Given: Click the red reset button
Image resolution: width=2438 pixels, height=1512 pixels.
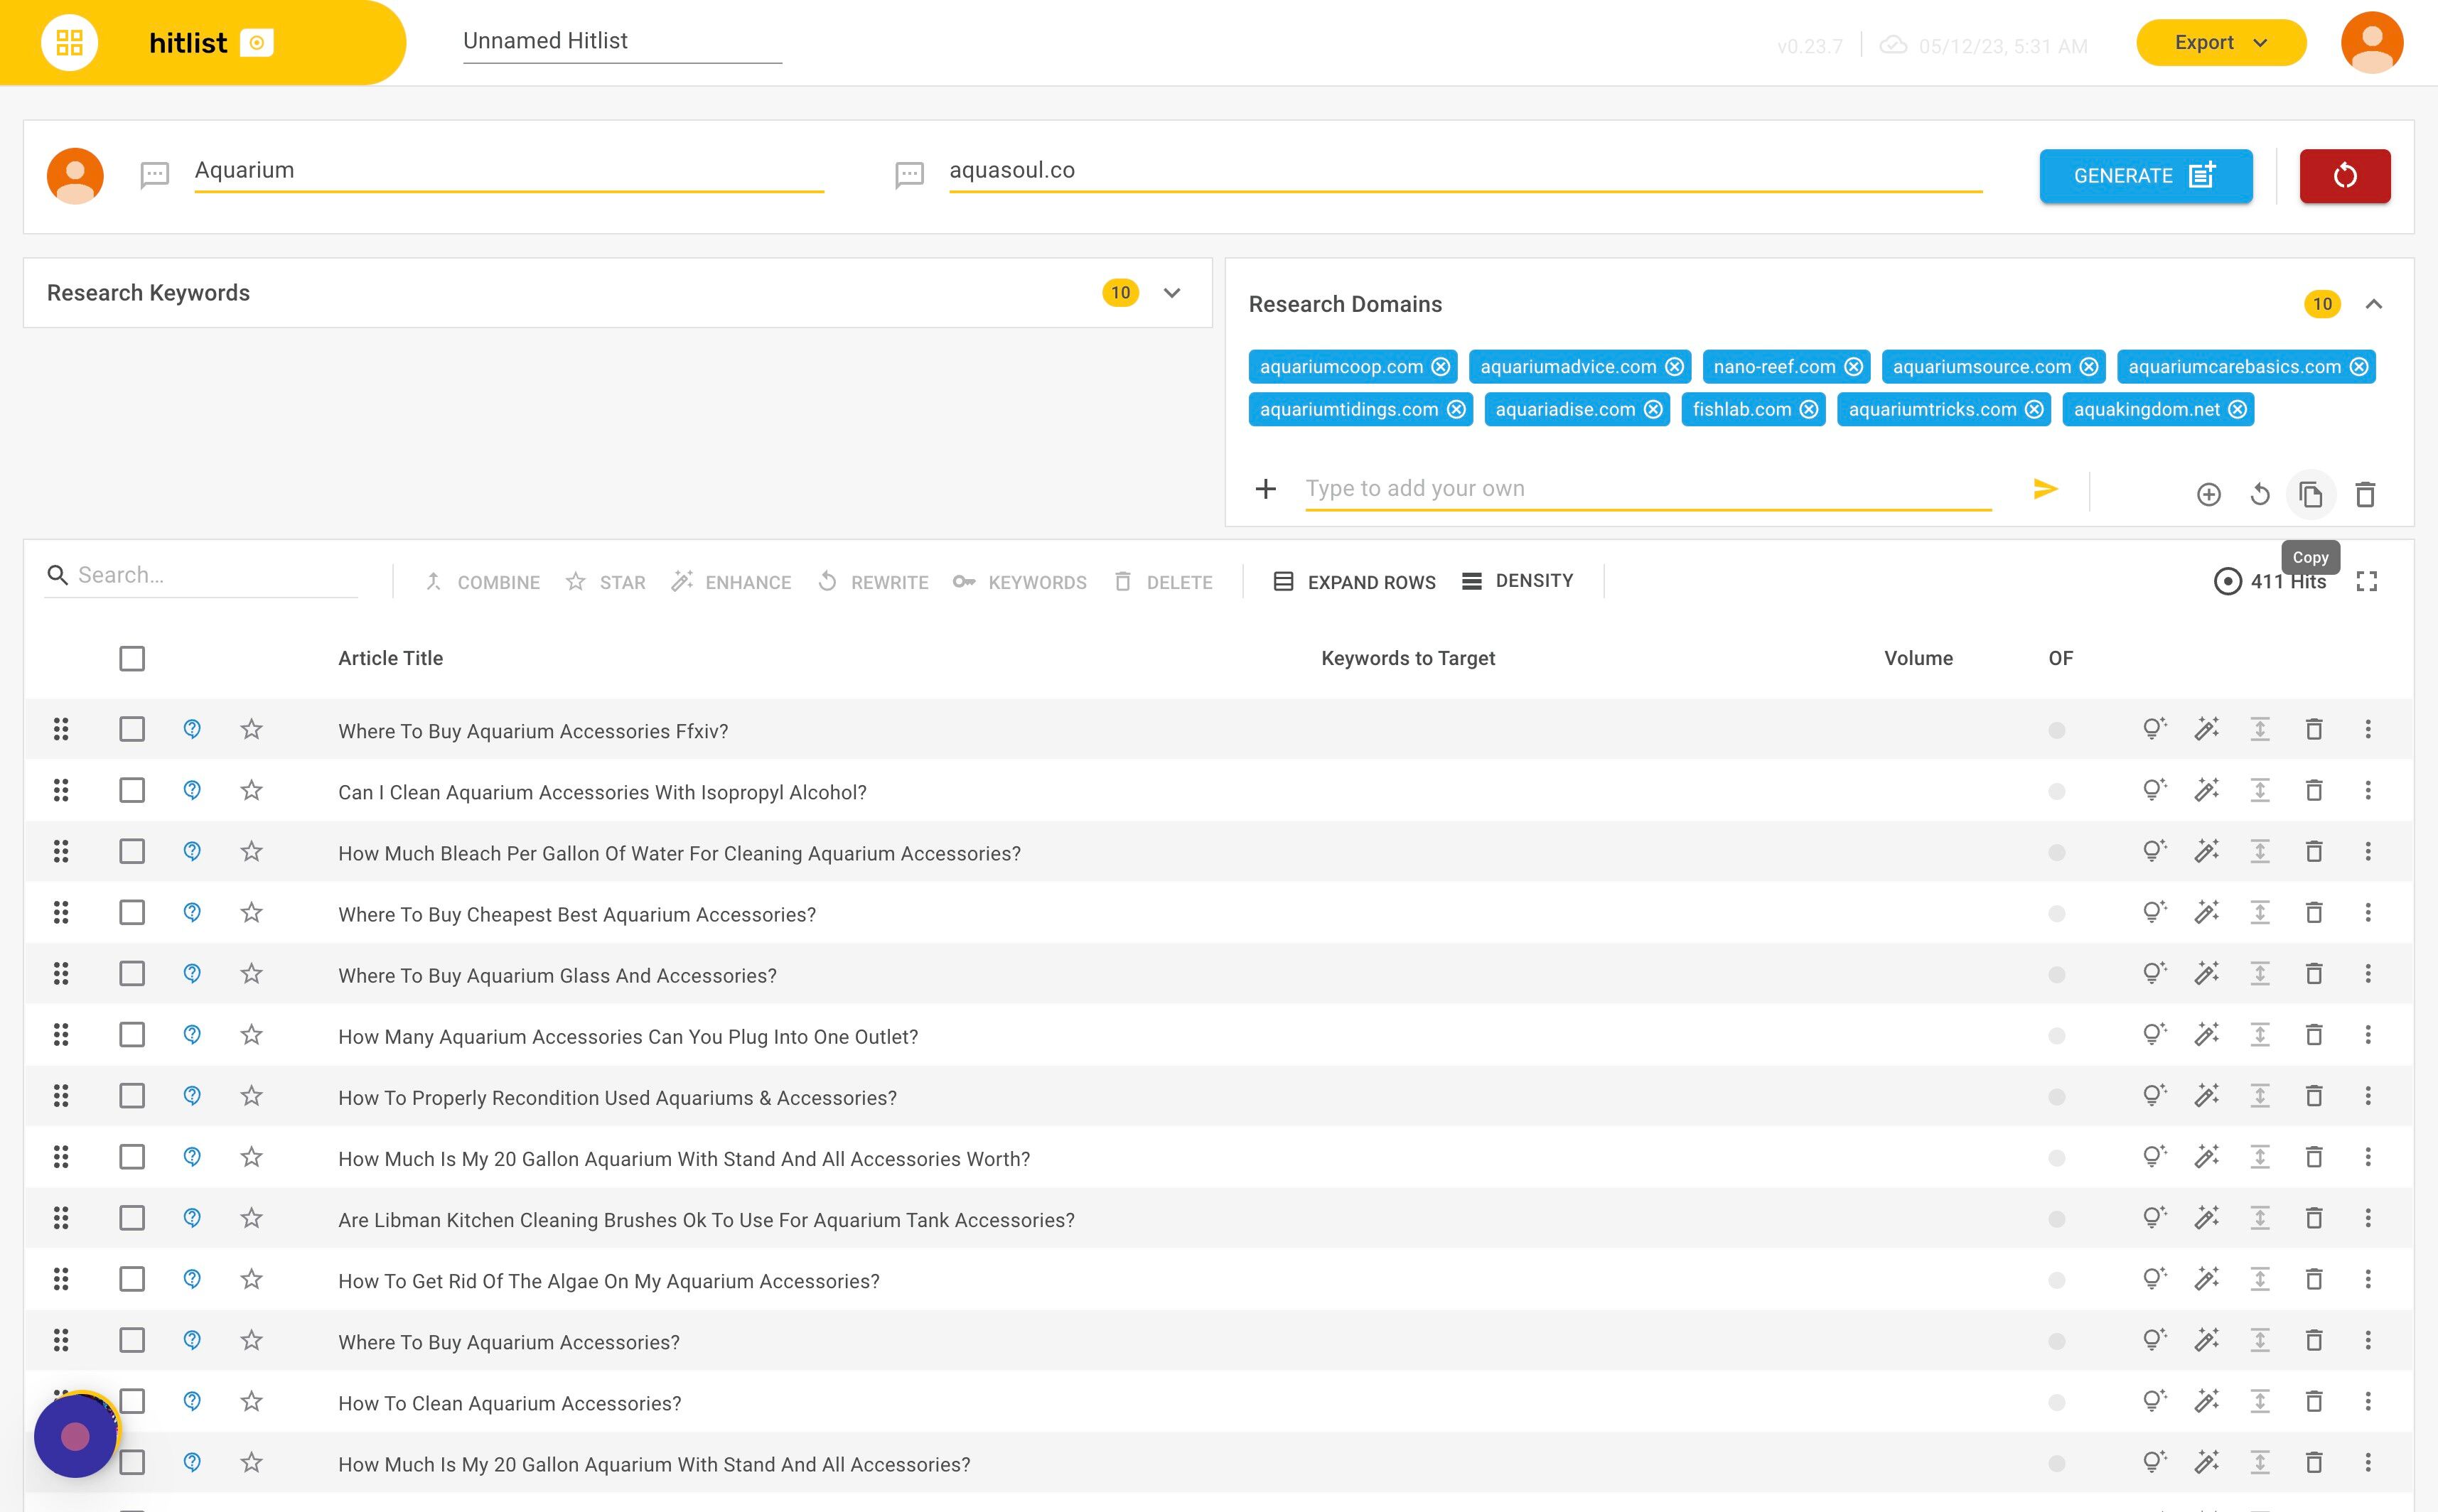Looking at the screenshot, I should (2344, 176).
